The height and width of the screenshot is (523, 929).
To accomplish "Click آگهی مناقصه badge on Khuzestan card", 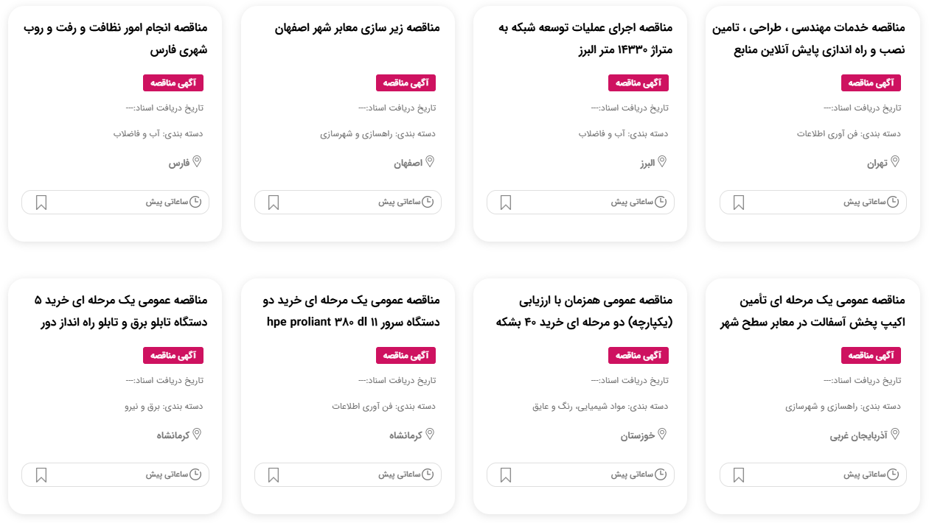I will click(x=638, y=356).
